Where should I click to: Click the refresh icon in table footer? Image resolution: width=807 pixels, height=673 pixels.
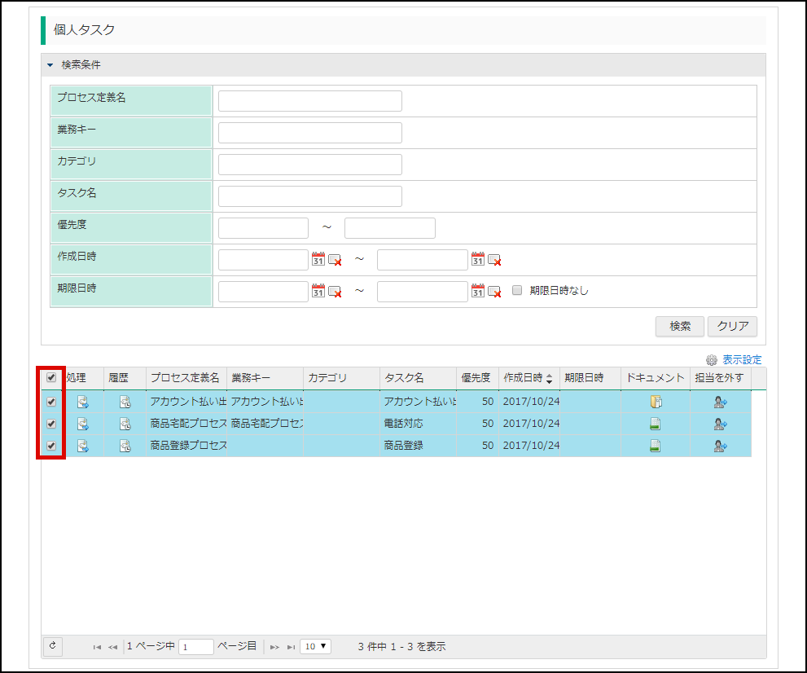[x=52, y=646]
